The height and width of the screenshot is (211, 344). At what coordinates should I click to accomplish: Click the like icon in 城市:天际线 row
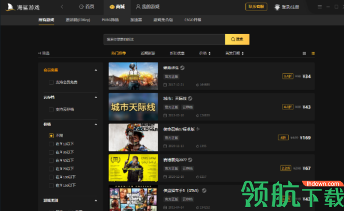[197, 115]
